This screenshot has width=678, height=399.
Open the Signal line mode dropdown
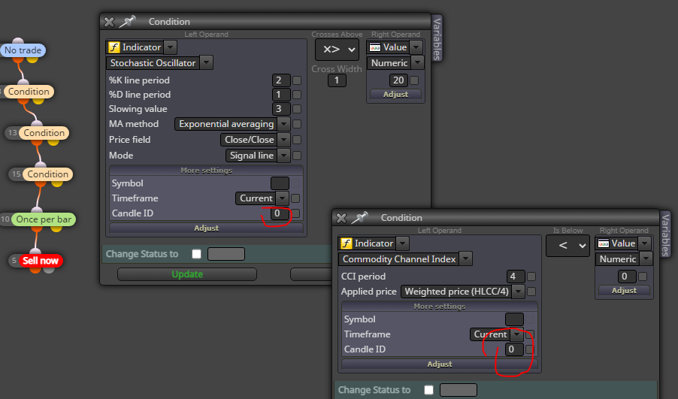[283, 156]
